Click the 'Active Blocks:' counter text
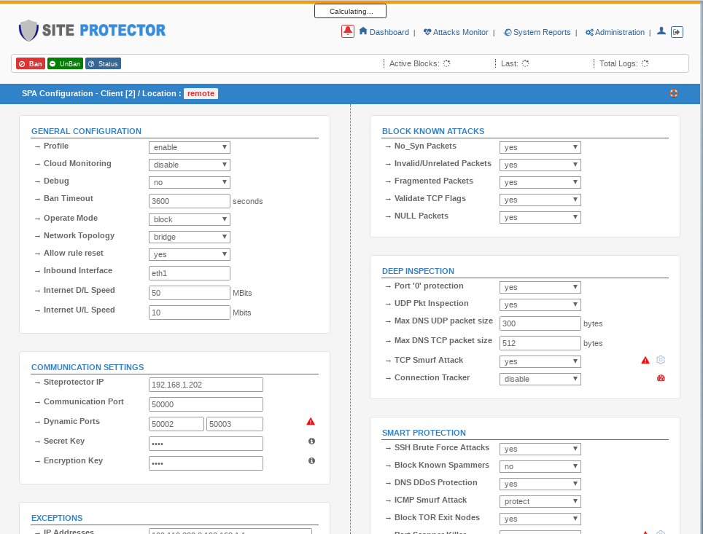The width and height of the screenshot is (703, 534). (413, 63)
